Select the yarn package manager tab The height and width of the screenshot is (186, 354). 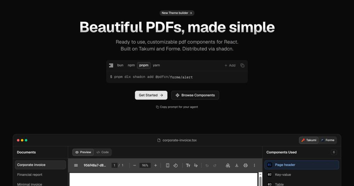pos(156,65)
